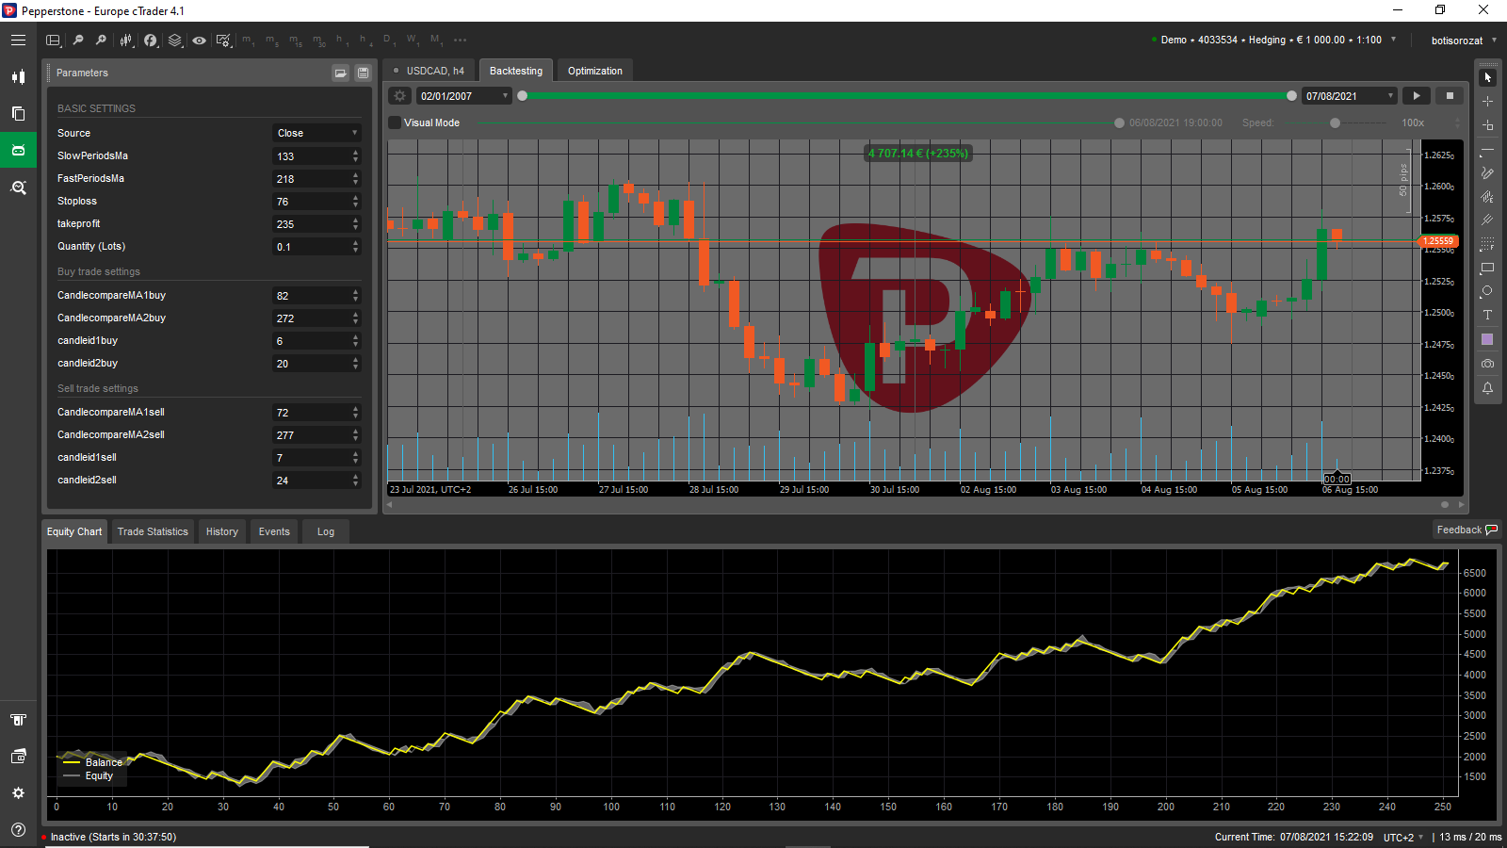Open the backtest end date 07/08/2021 dropdown

tap(1350, 96)
